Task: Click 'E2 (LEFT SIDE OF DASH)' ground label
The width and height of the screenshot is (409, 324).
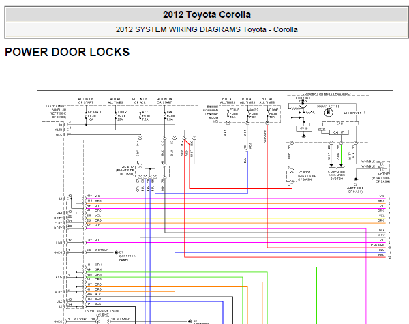Action: point(355,188)
